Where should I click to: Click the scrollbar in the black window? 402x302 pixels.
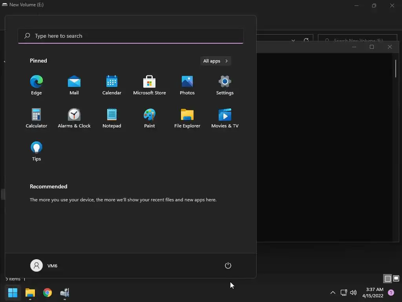tap(396, 68)
